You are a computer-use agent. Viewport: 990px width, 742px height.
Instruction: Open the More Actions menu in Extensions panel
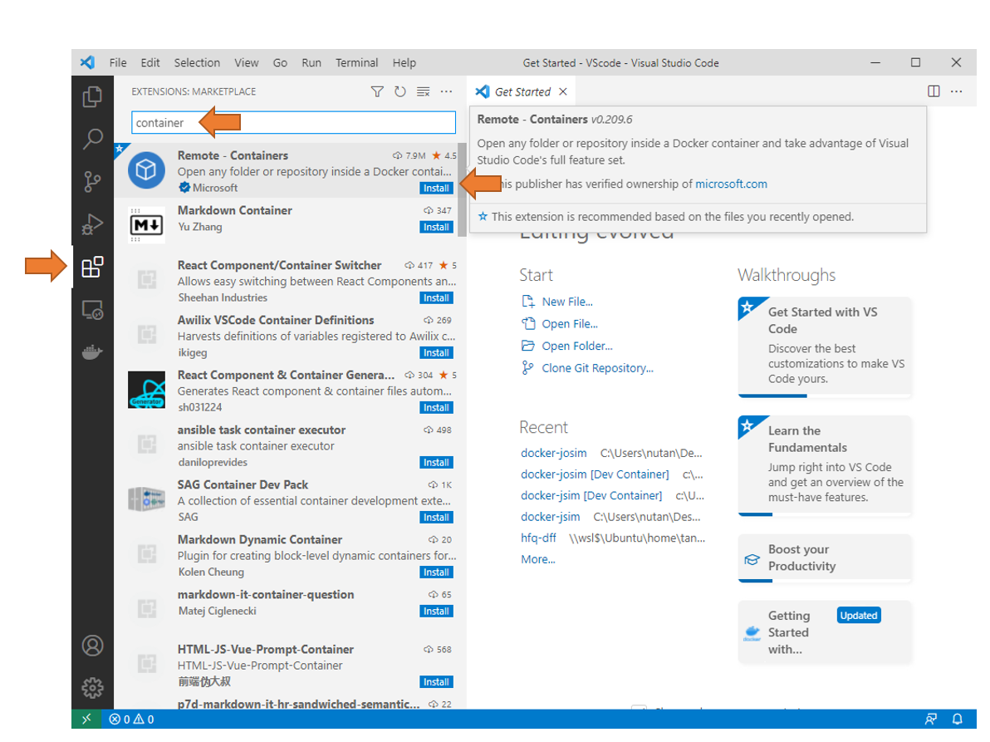tap(447, 91)
